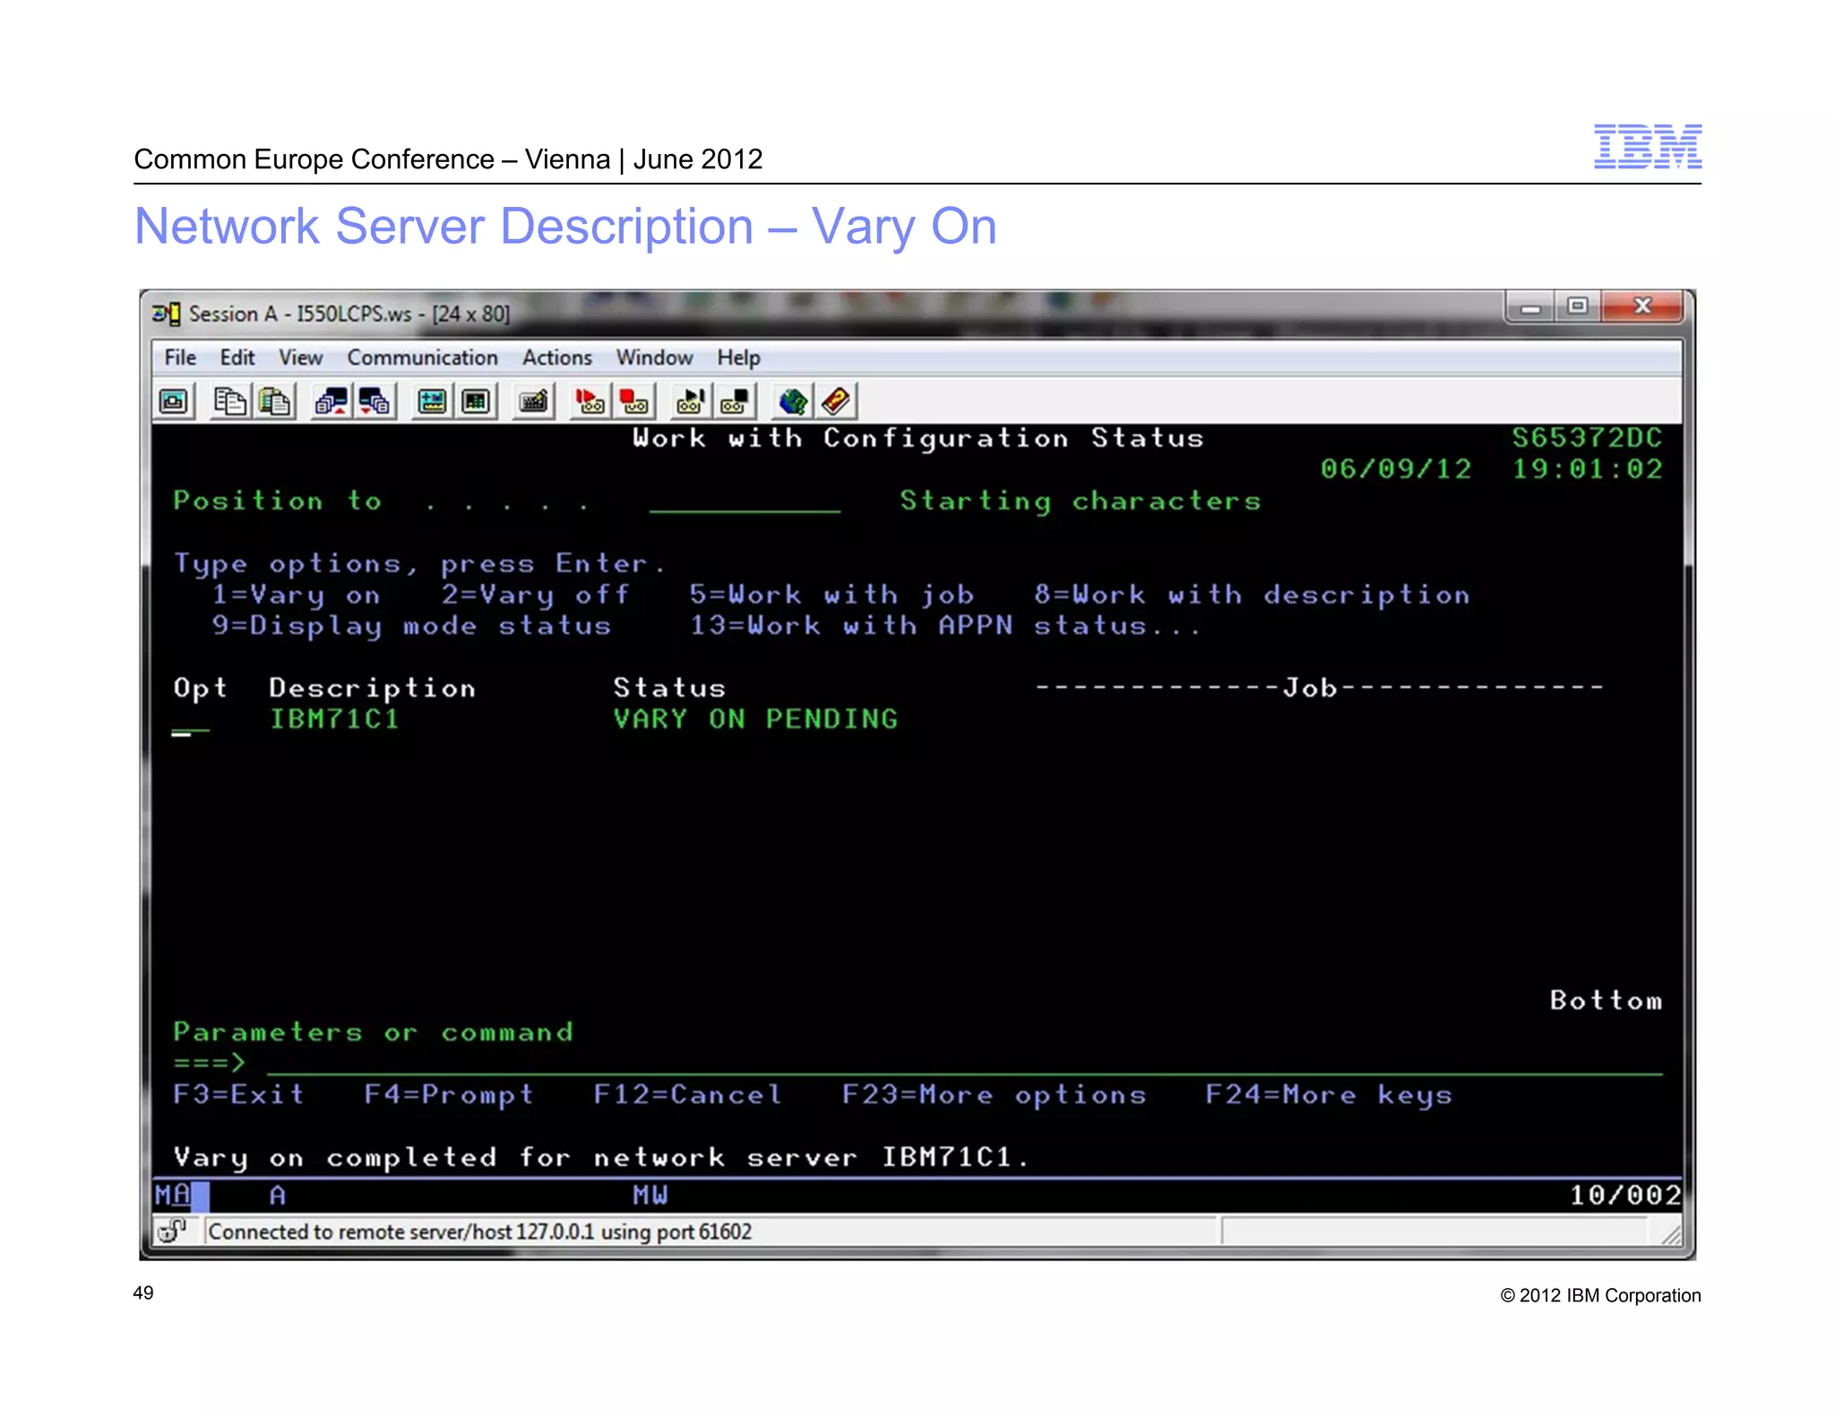1835x1417 pixels.
Task: Click the Parameters or command line field
Action: click(963, 1063)
